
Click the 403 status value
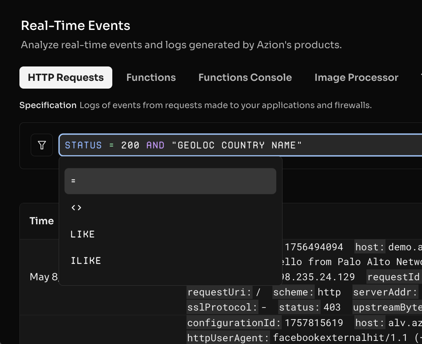pos(332,307)
